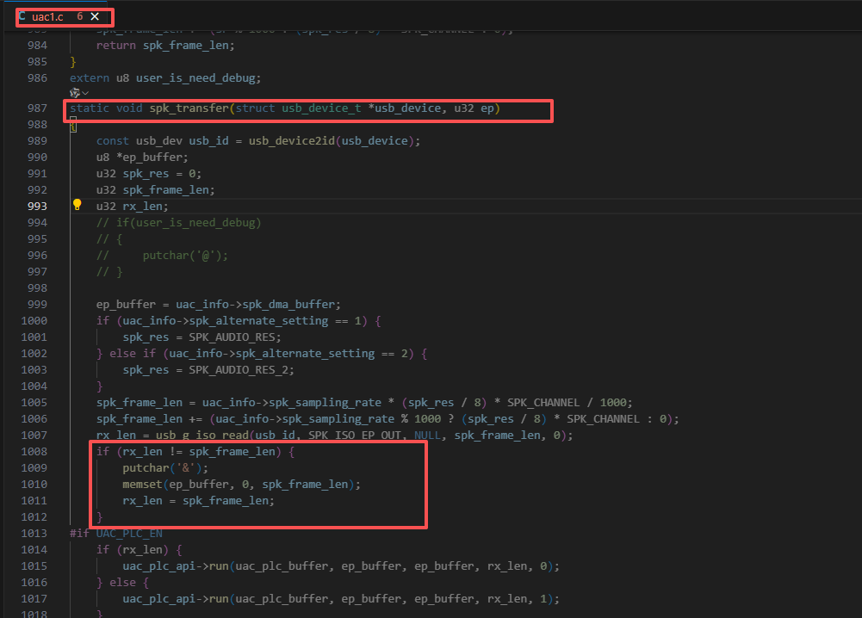Select line number 1008 in the gutter
Screen dimensions: 862x618
pos(34,452)
